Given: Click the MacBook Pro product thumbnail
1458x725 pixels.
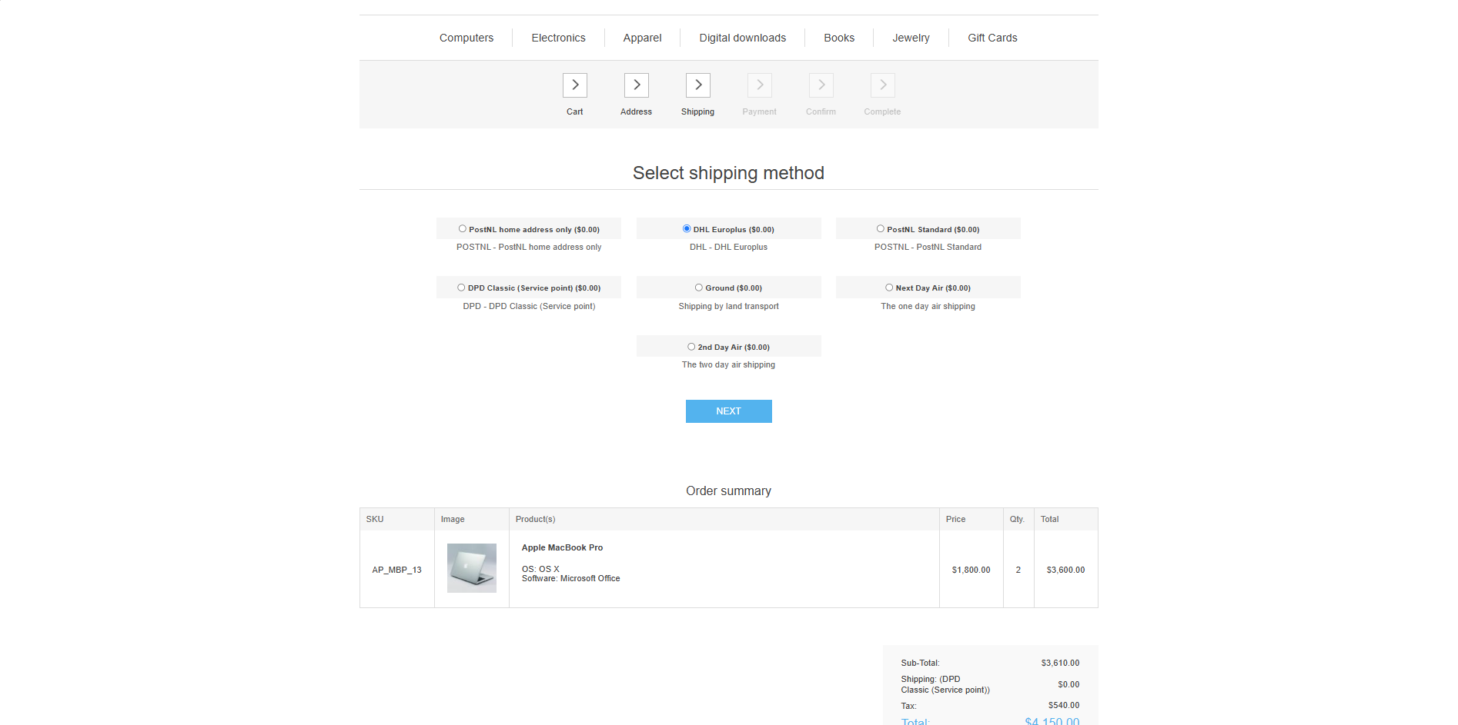Looking at the screenshot, I should tap(472, 568).
